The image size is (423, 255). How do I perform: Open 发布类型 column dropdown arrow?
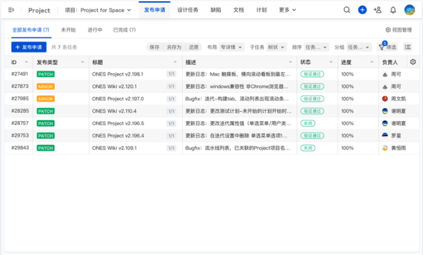tap(82, 62)
